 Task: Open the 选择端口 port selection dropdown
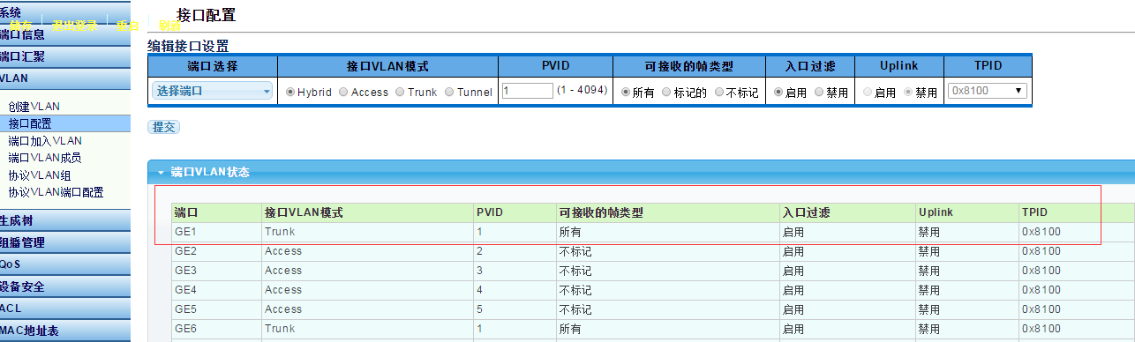point(213,91)
